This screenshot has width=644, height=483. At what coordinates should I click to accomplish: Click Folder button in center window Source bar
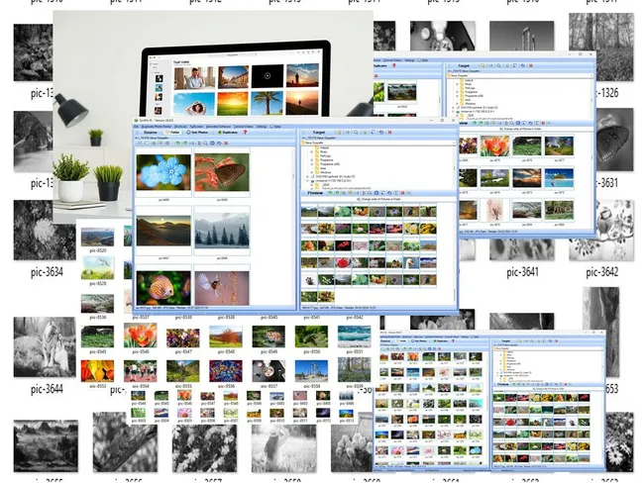point(172,133)
